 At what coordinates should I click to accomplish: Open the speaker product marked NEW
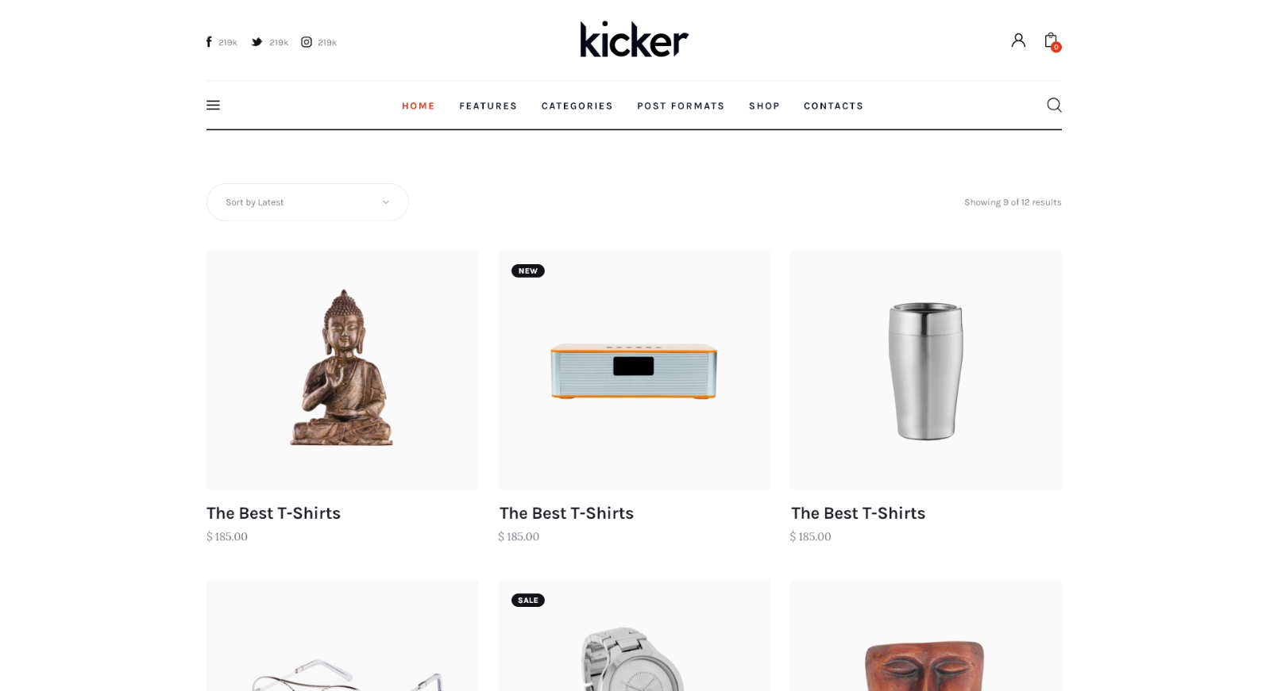[634, 370]
